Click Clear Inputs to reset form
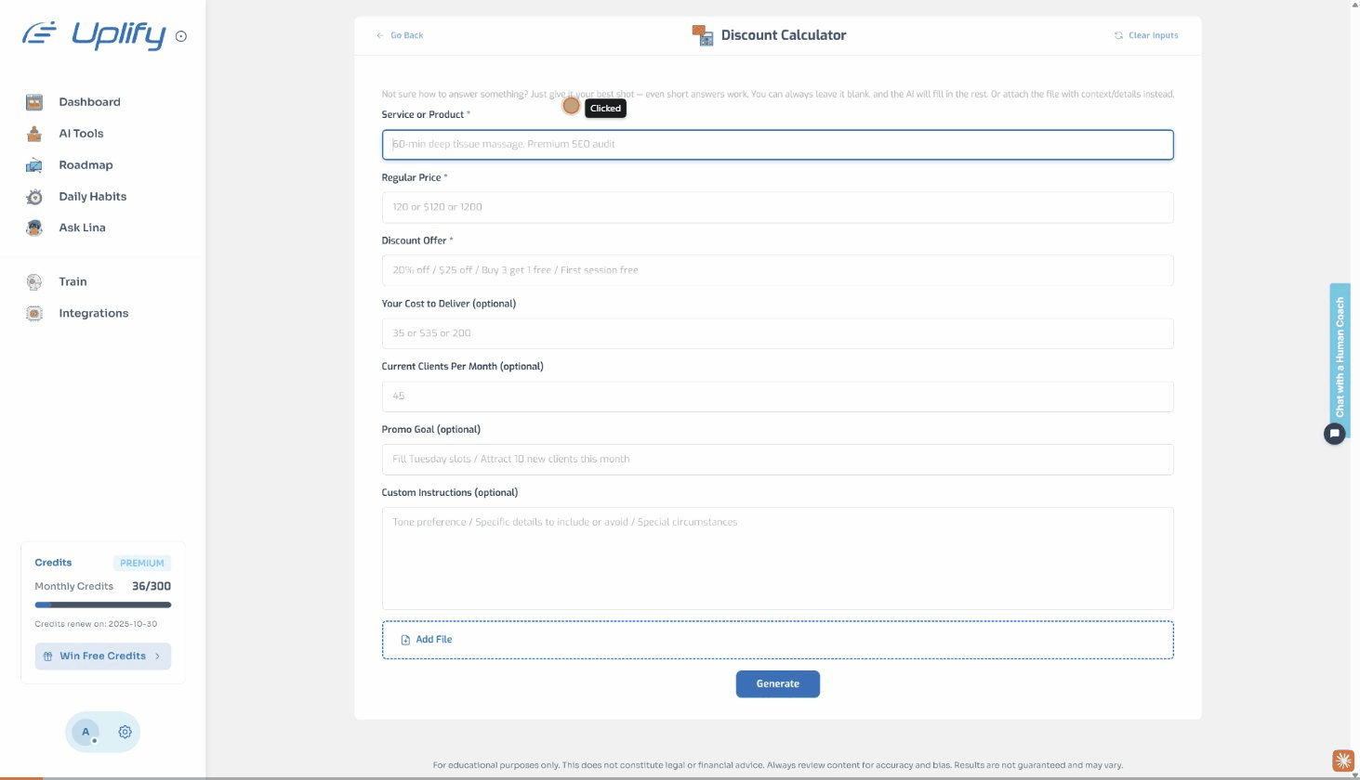The image size is (1360, 780). (1146, 35)
